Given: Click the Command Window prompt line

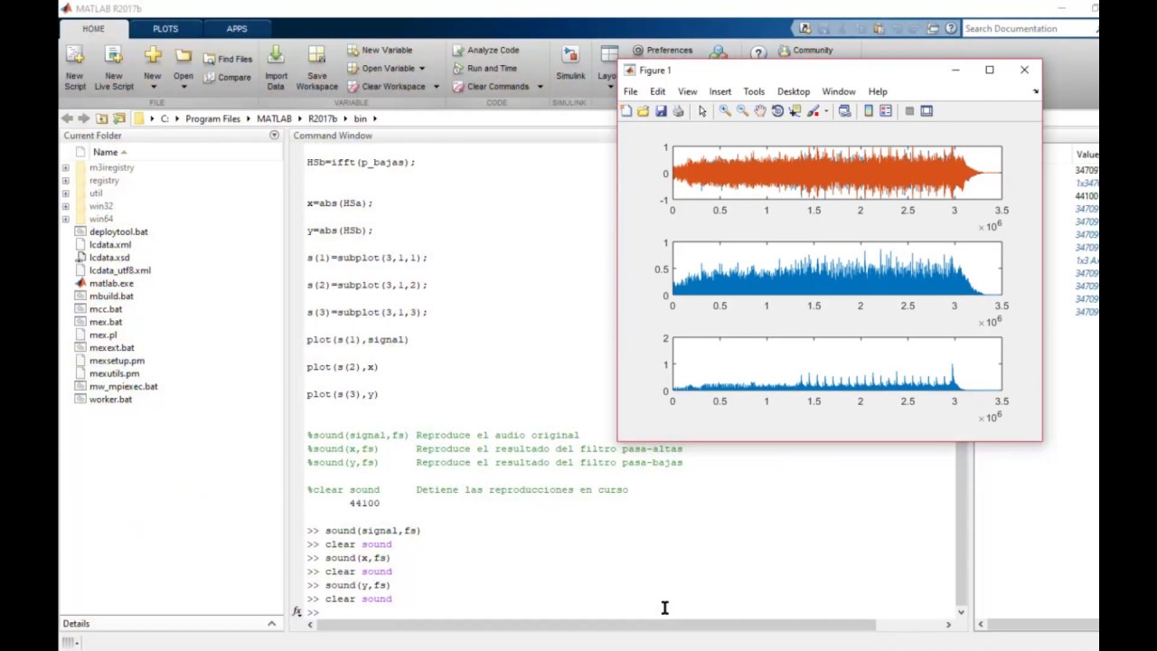Looking at the screenshot, I should (x=628, y=612).
